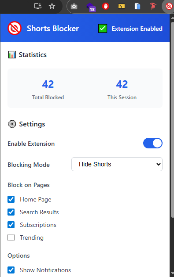Uncheck the Search Results checkbox
The width and height of the screenshot is (174, 277).
(x=11, y=212)
